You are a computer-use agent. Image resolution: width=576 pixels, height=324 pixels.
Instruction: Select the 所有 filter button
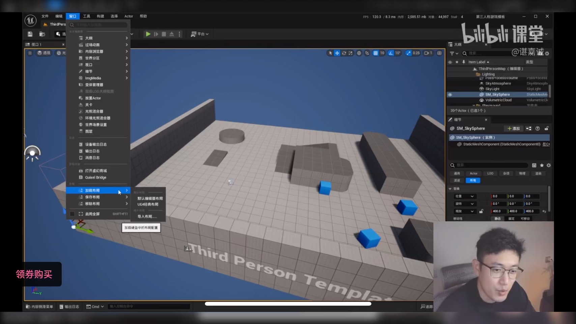473,181
